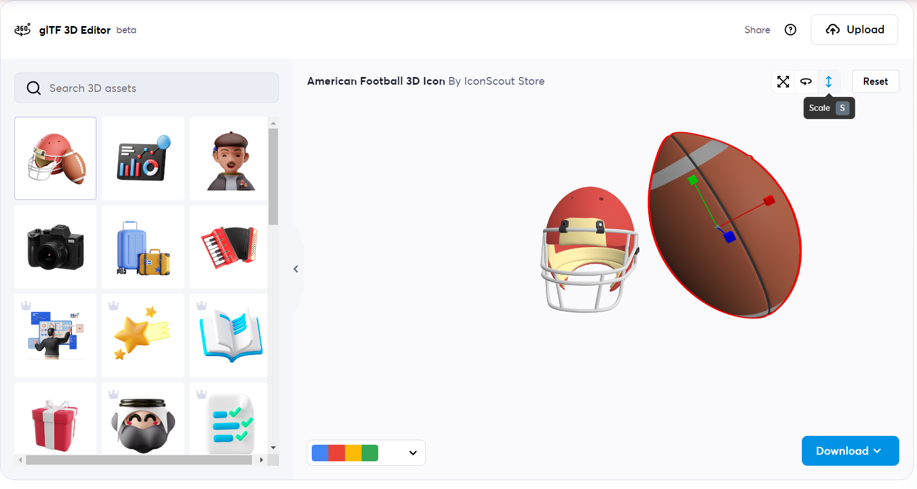Click the red X-axis scale handle
The image size is (917, 489).
pos(769,200)
